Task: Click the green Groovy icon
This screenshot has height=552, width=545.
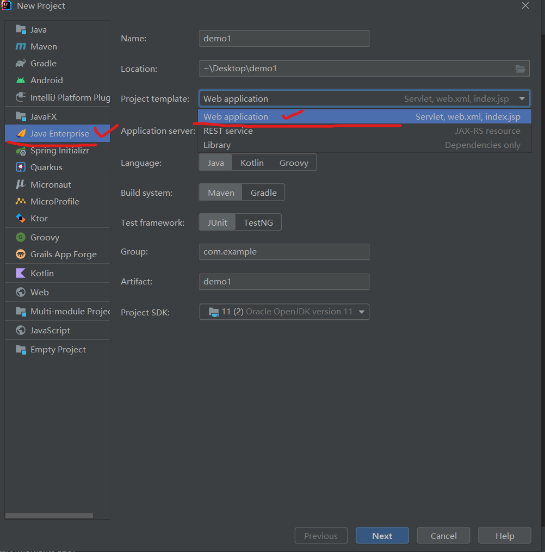Action: coord(21,237)
